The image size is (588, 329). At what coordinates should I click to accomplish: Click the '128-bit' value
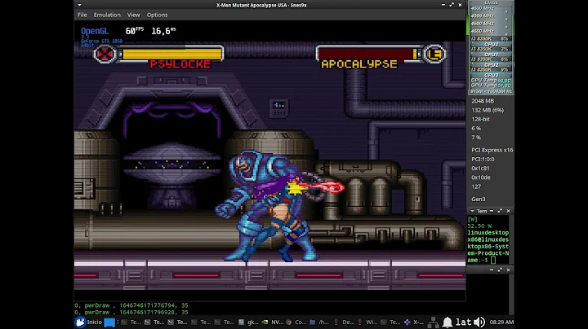click(x=481, y=119)
